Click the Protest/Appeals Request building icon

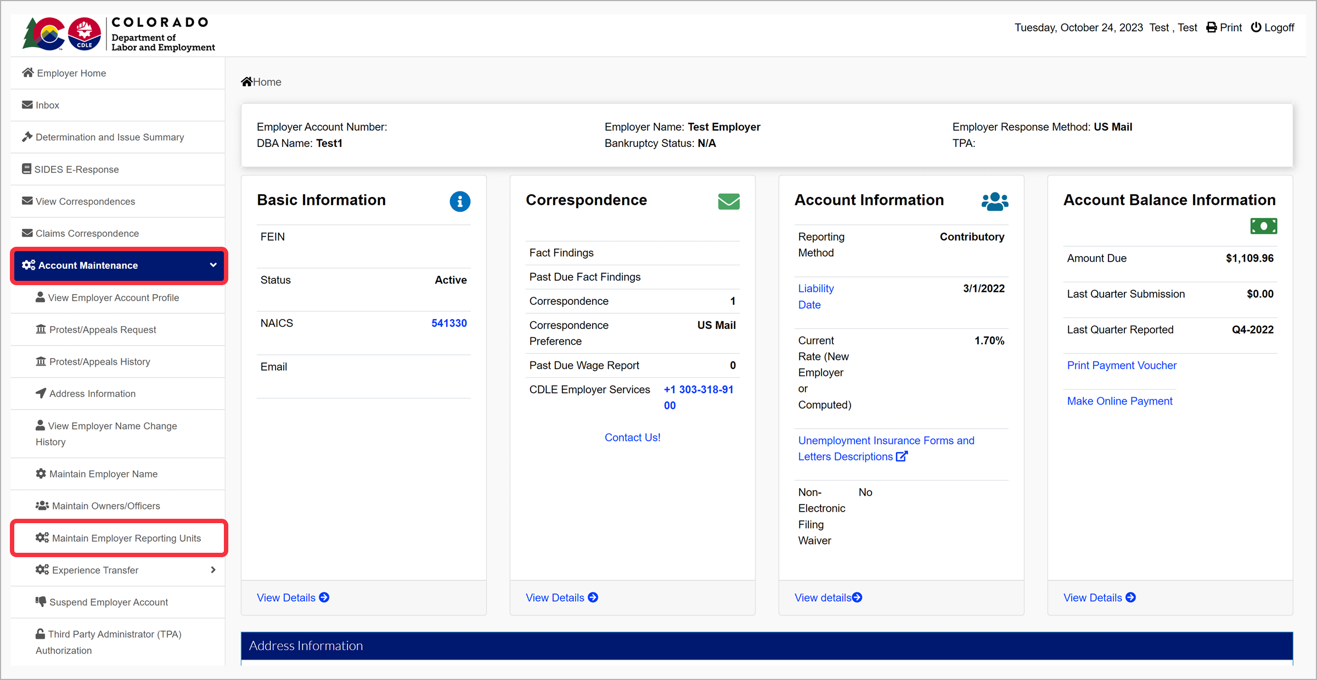click(41, 329)
